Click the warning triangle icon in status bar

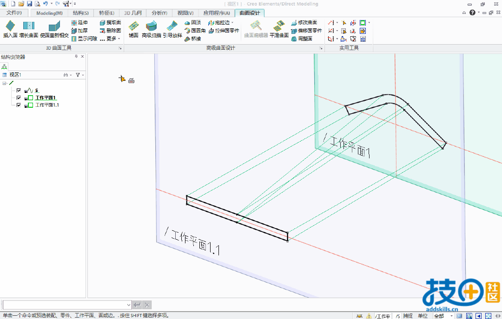[x=369, y=316]
